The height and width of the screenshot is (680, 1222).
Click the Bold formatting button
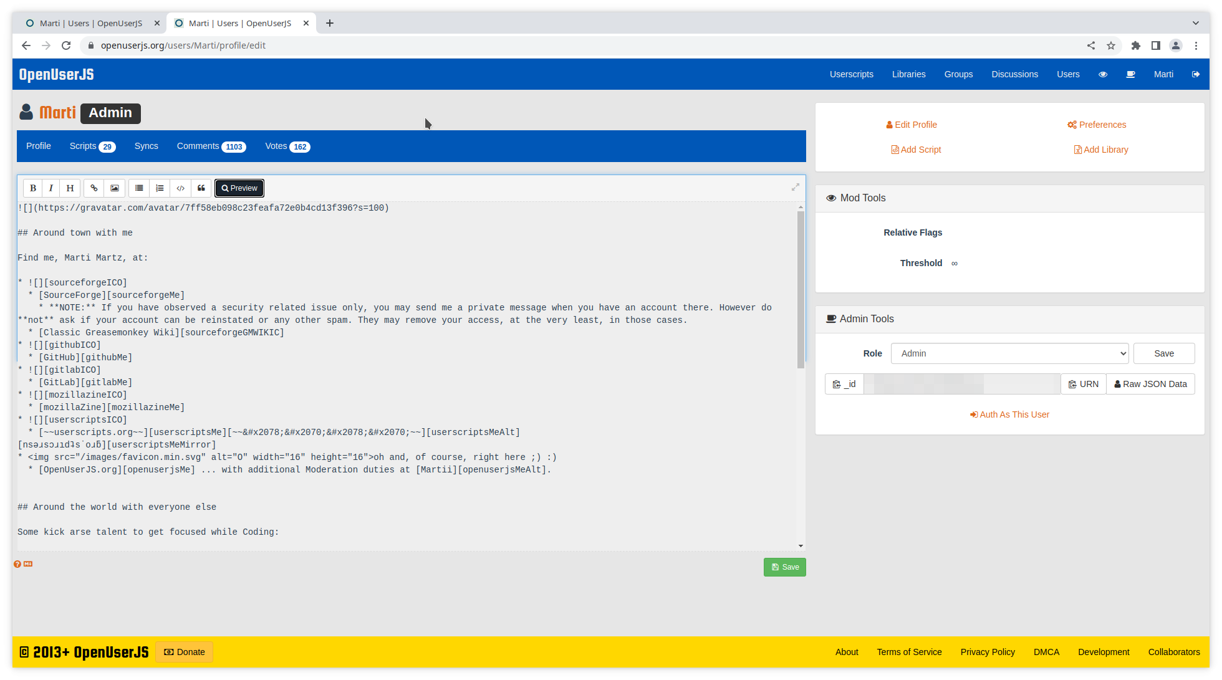33,188
